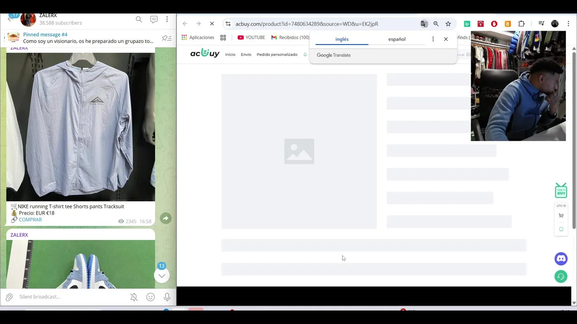Open the zoom magnifier icon in address bar
577x324 pixels.
pyautogui.click(x=436, y=24)
